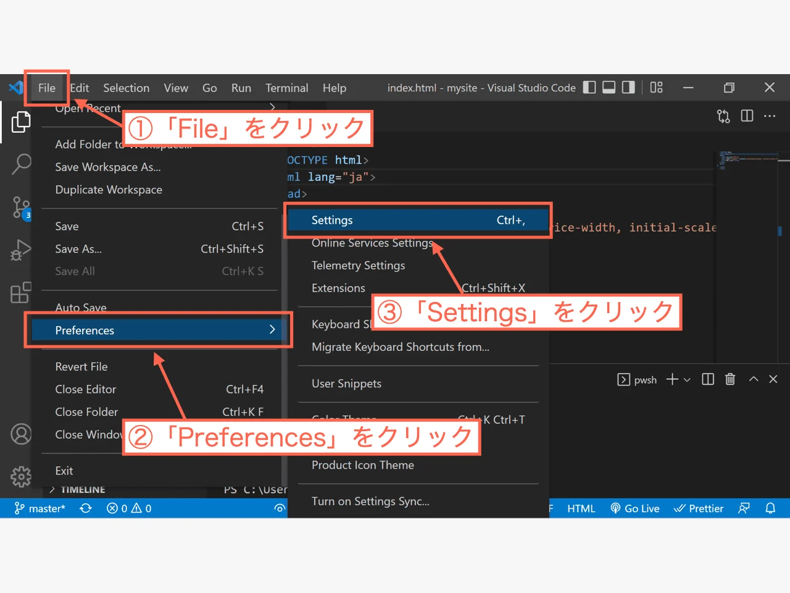Open the Manage gear icon
The image size is (790, 593).
[21, 476]
